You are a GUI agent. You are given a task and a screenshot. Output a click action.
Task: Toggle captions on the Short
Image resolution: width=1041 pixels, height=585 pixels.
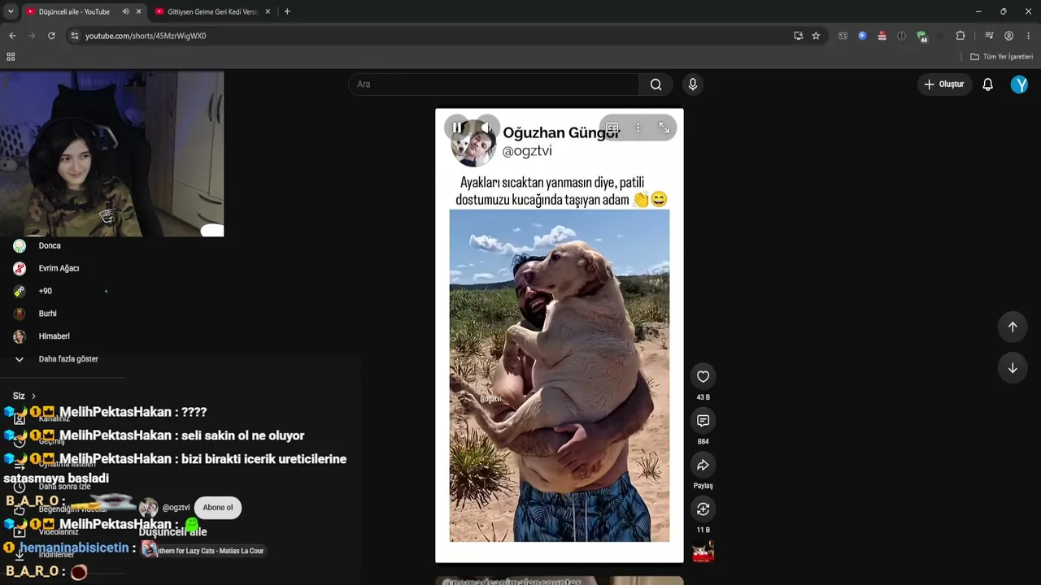[612, 128]
